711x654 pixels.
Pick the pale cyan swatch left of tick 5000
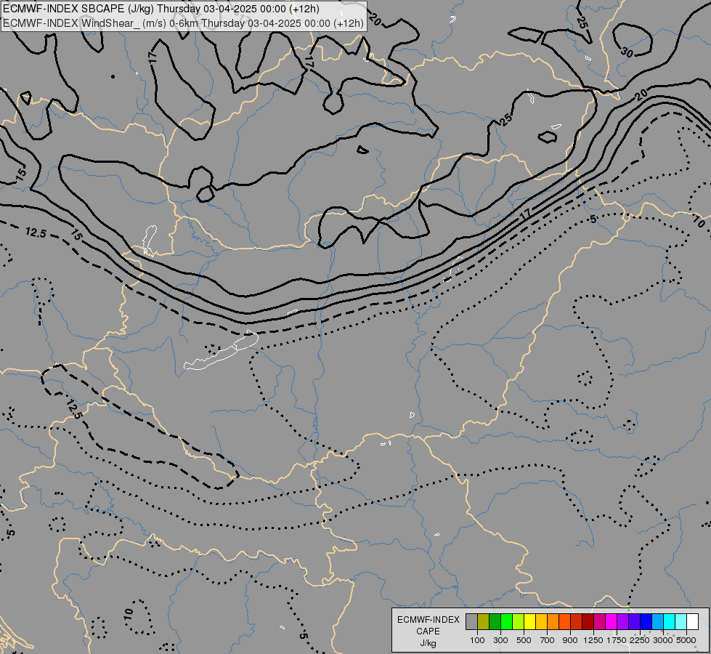point(681,622)
